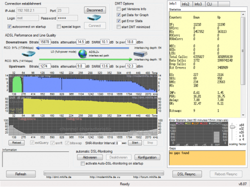Click the Information text box
This screenshot has height=187, width=250.
35,159
